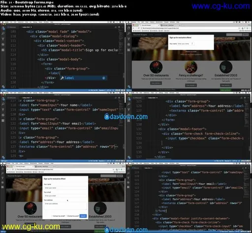Reload the page in the completed sign-up form browser frame

13,169
